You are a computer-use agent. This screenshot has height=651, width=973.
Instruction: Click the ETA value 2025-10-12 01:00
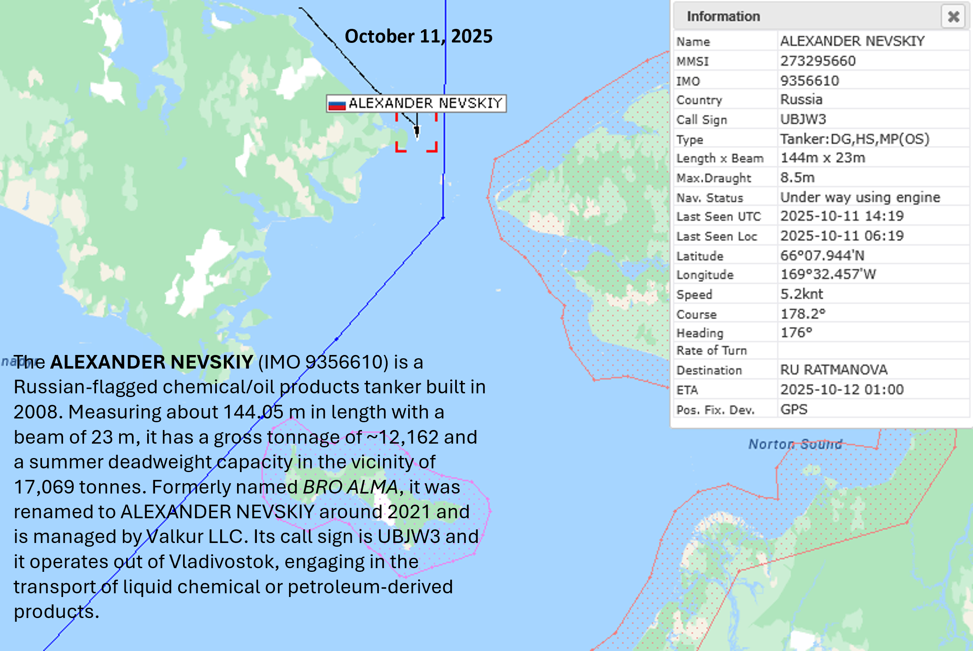[x=842, y=390]
